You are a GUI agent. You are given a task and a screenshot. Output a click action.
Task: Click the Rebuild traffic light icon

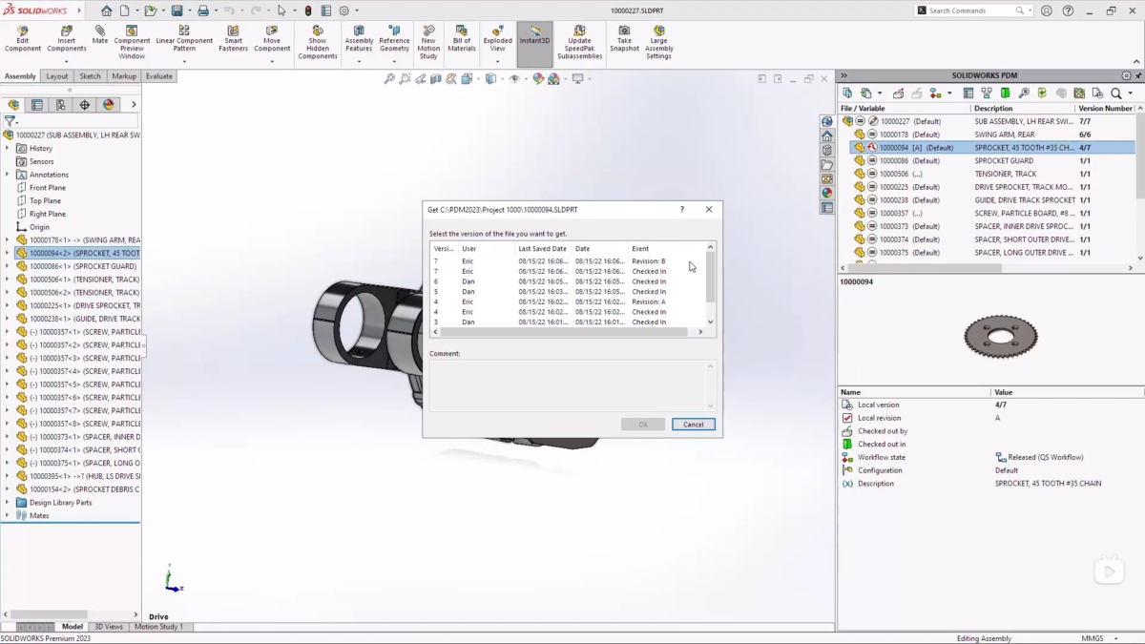tap(307, 10)
